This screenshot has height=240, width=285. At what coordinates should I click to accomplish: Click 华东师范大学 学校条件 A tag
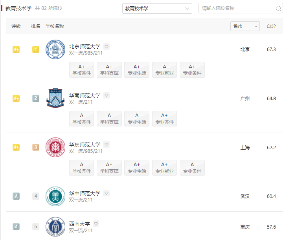coord(82,168)
